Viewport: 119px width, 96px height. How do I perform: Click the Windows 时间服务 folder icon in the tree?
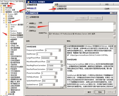click(x=9, y=35)
